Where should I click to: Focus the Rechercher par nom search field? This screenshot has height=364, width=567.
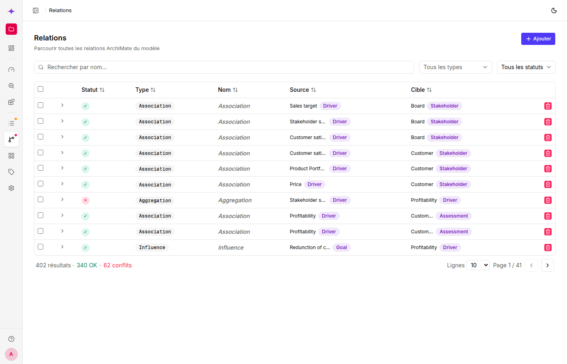224,67
